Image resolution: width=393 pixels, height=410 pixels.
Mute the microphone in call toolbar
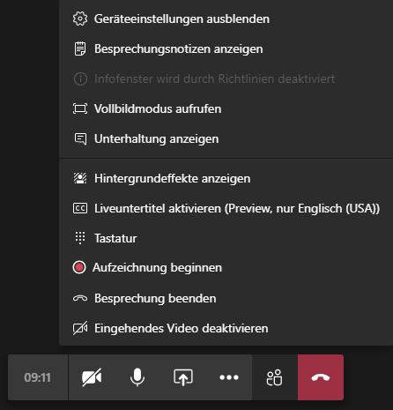pyautogui.click(x=137, y=377)
